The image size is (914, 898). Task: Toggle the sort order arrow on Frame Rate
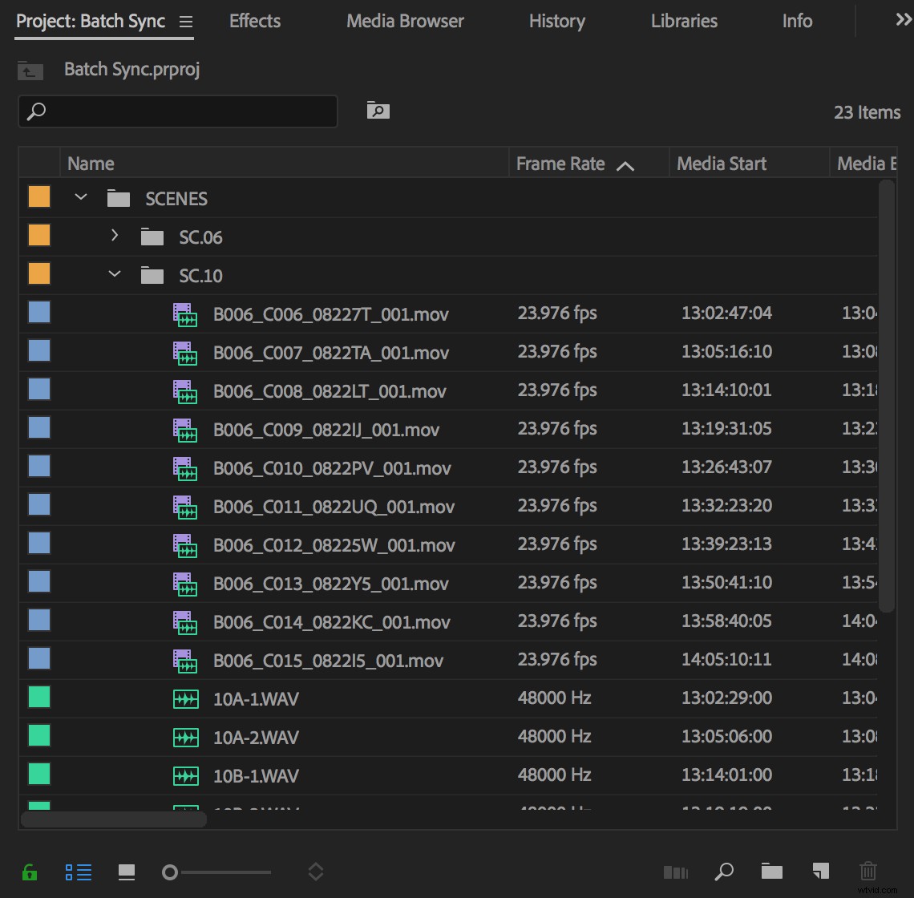click(x=626, y=164)
